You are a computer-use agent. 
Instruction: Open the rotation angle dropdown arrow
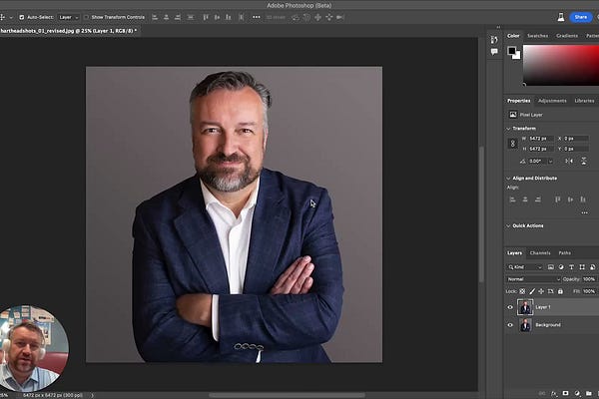[x=550, y=162]
